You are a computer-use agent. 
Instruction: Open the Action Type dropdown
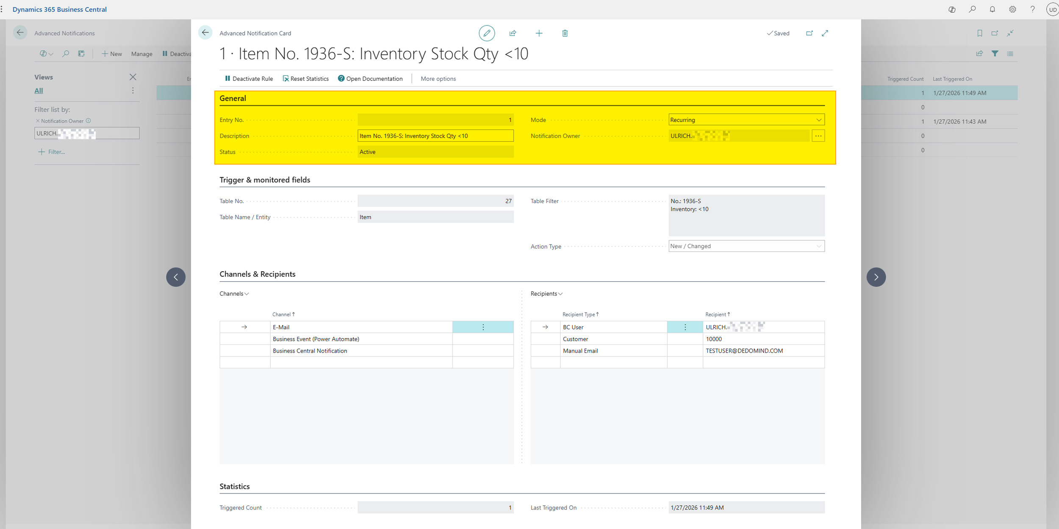pos(746,246)
